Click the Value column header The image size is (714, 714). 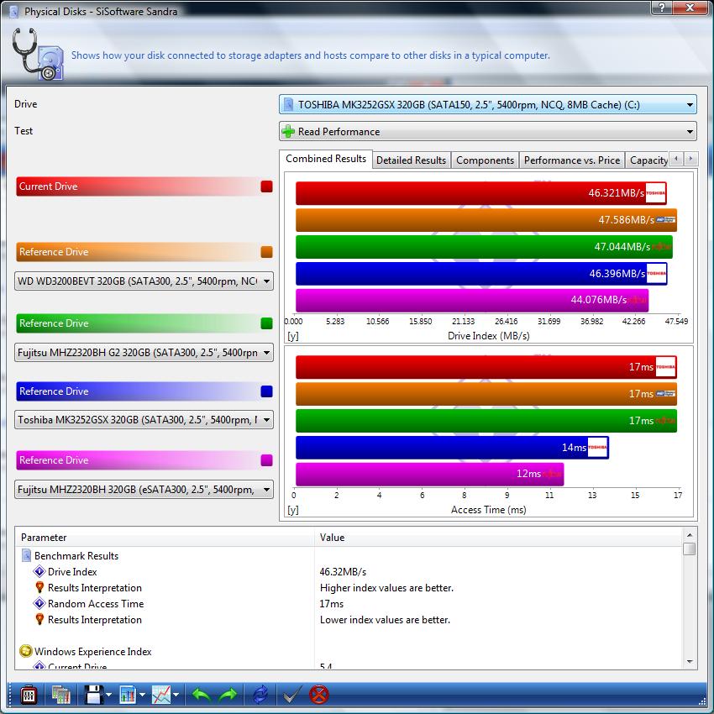[x=499, y=538]
